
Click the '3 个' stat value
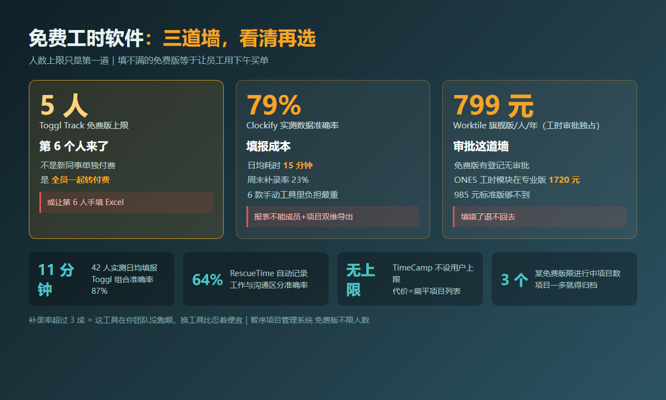point(514,279)
